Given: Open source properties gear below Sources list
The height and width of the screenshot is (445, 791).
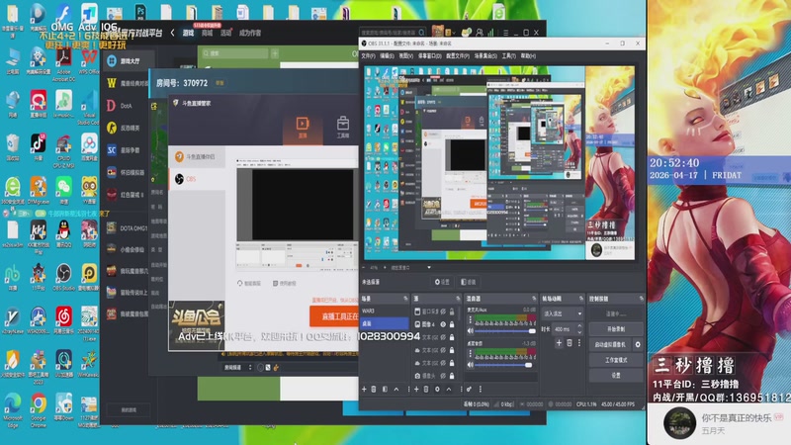Looking at the screenshot, I should pyautogui.click(x=437, y=389).
